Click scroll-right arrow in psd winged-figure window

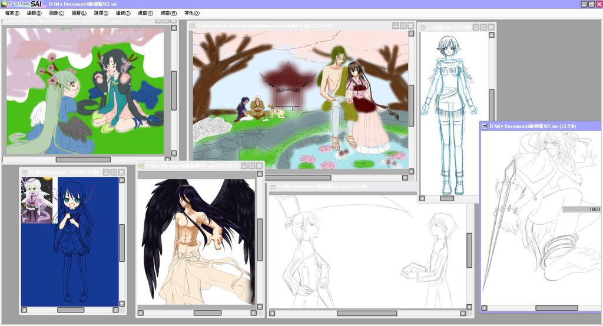coord(253,313)
